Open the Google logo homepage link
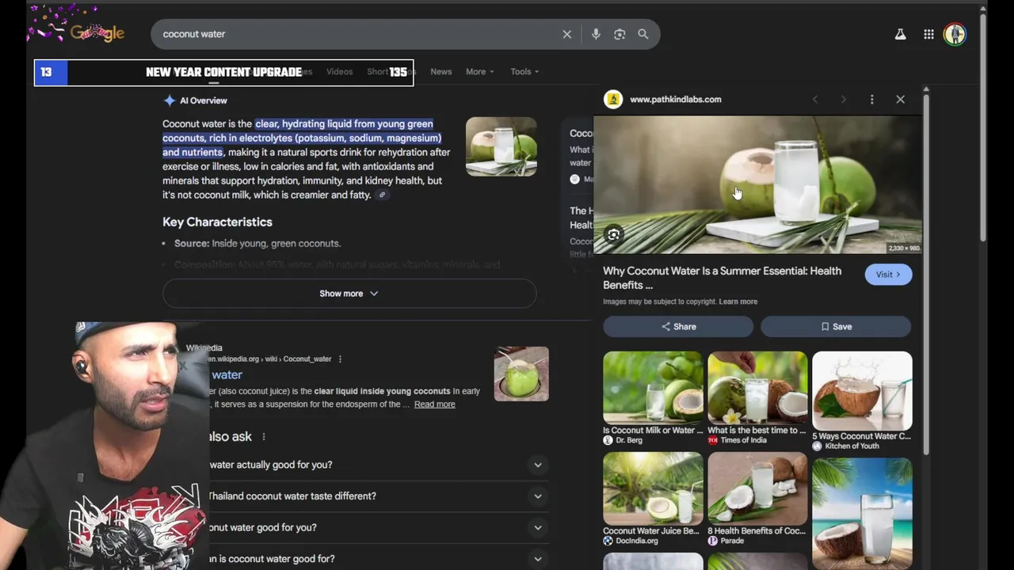 click(x=97, y=33)
